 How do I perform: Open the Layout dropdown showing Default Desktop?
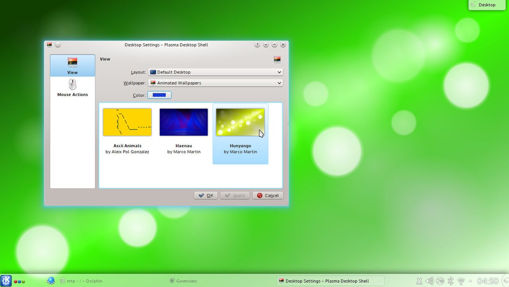pyautogui.click(x=215, y=72)
